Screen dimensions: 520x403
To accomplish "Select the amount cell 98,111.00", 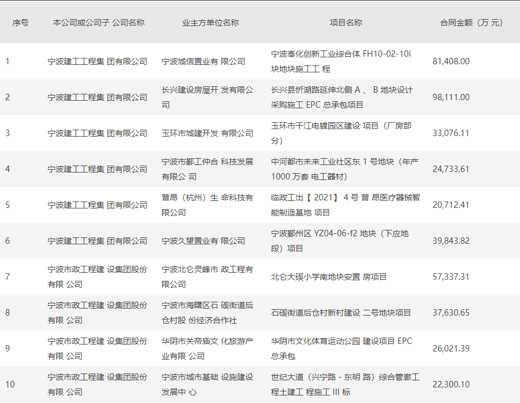I will coord(451,97).
